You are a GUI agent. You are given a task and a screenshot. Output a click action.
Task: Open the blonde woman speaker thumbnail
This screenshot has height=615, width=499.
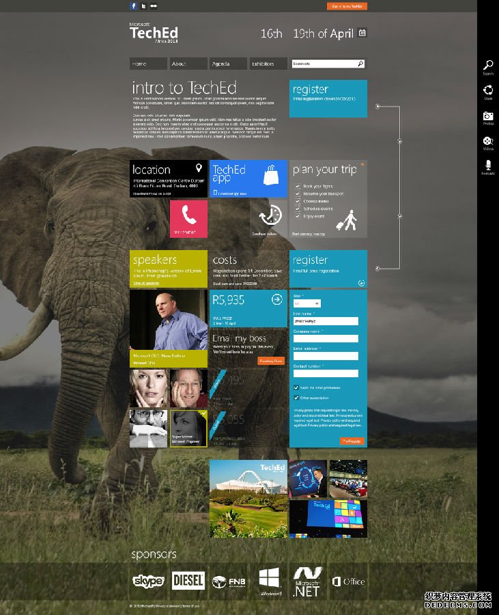(x=148, y=388)
